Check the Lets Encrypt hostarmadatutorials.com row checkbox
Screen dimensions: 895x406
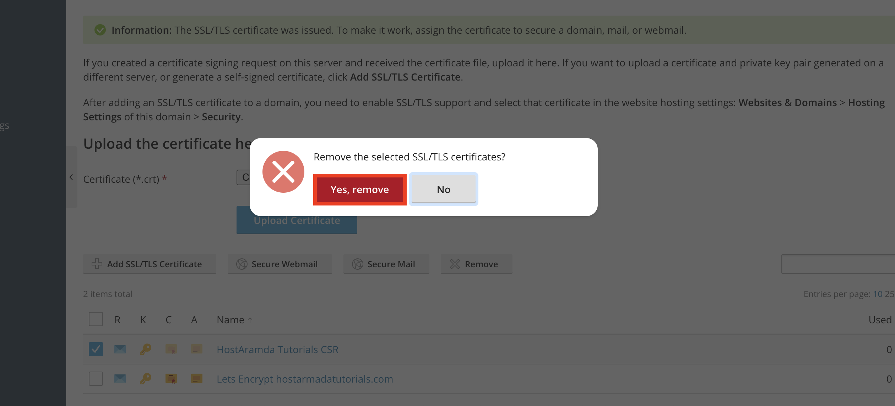96,379
